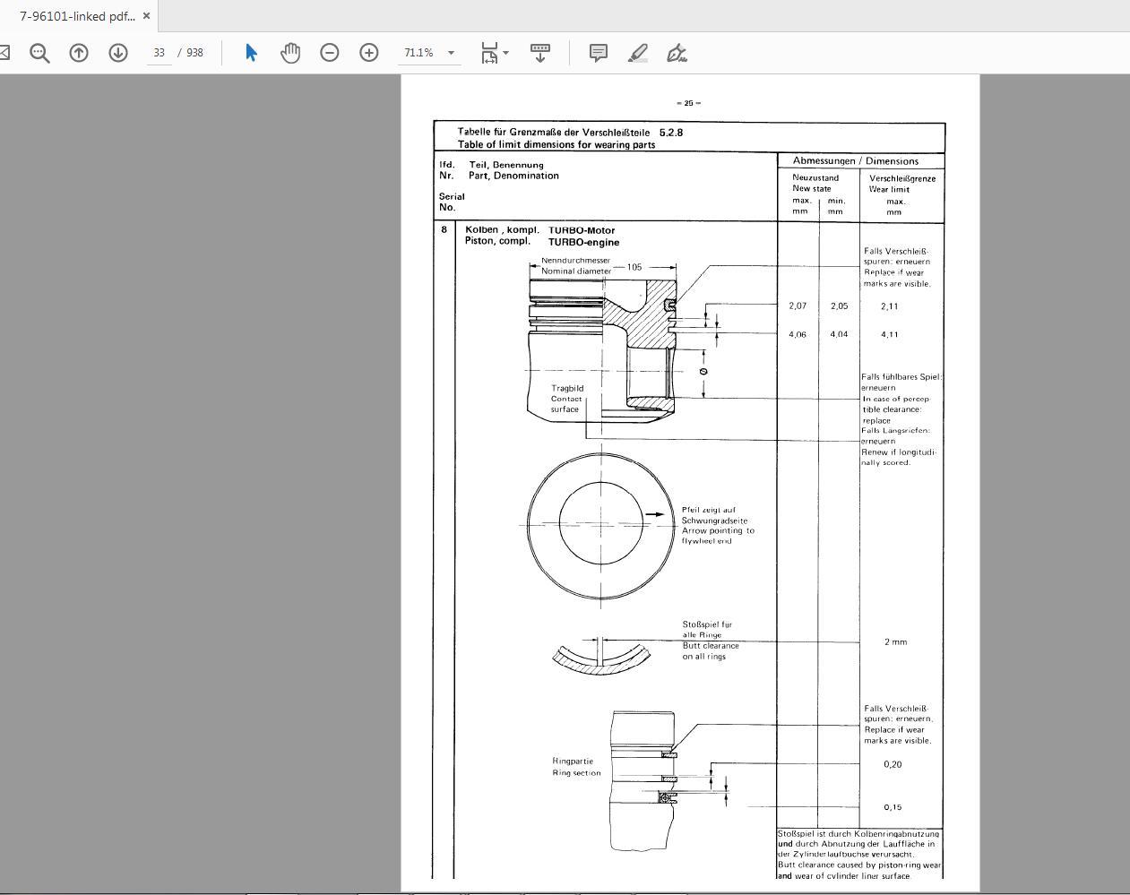Switch to the 7-96101-linked pdf tab
Screen dimensions: 1130x895
[x=72, y=15]
